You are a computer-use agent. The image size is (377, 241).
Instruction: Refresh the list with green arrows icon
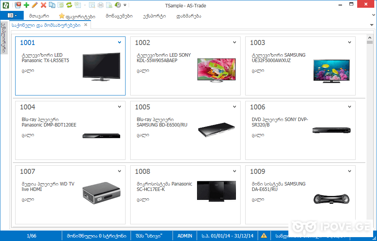tap(69, 5)
